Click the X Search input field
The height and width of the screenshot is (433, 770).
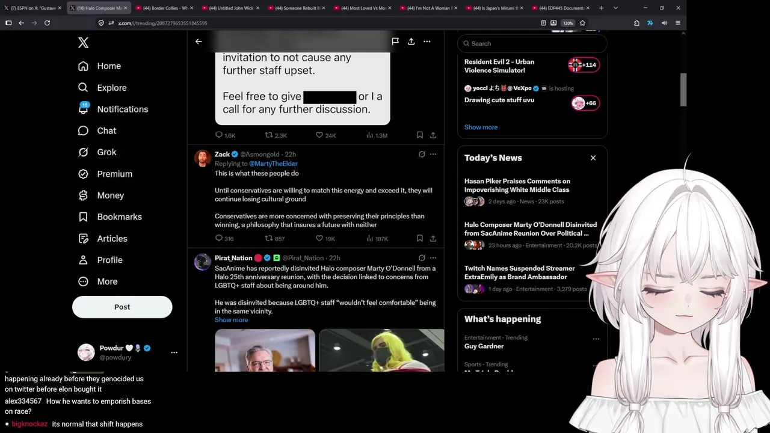[532, 43]
